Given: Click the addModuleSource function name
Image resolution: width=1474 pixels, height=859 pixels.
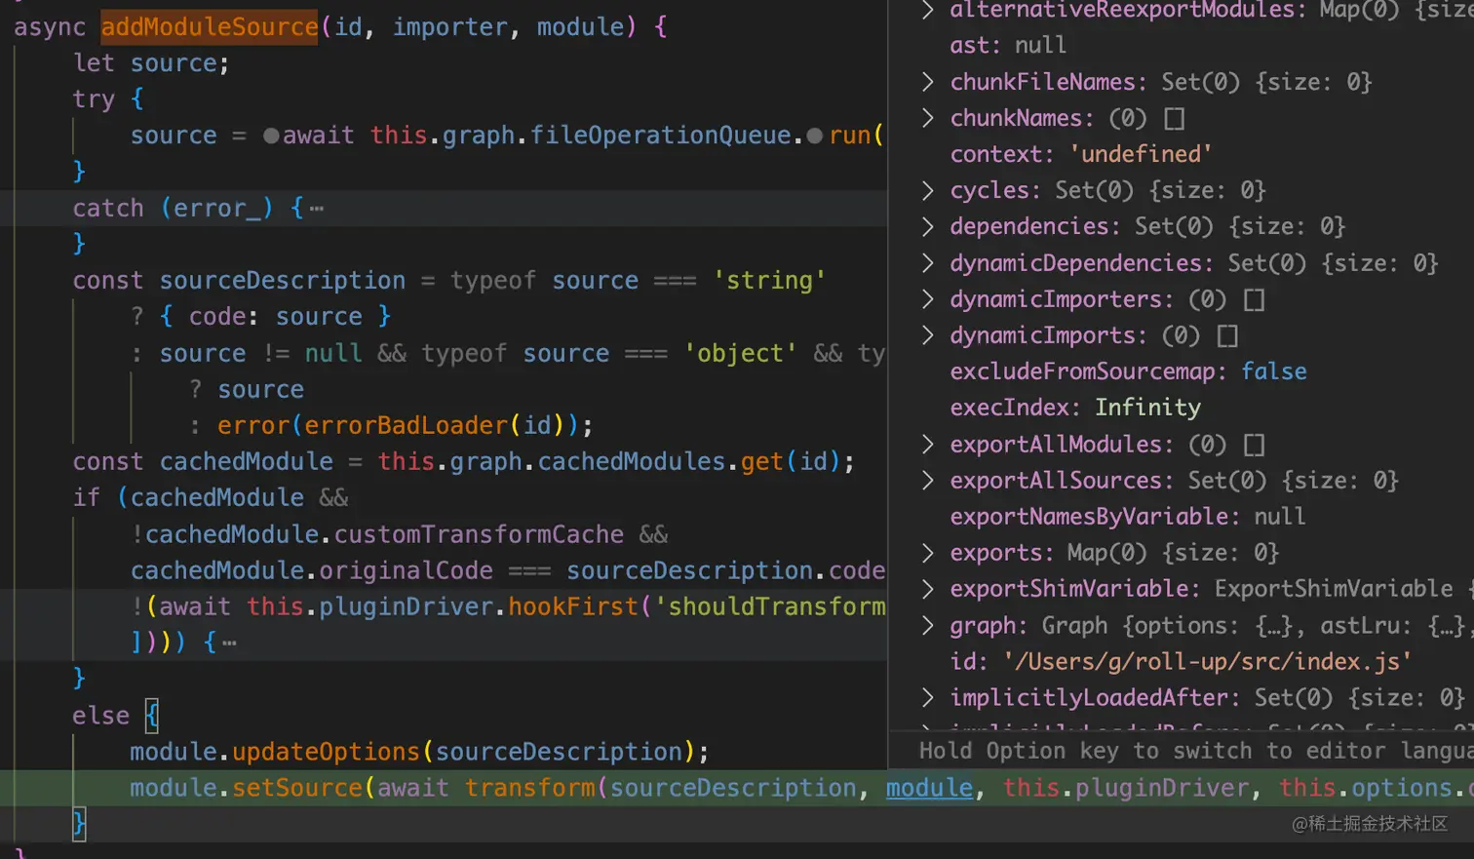Looking at the screenshot, I should point(210,26).
